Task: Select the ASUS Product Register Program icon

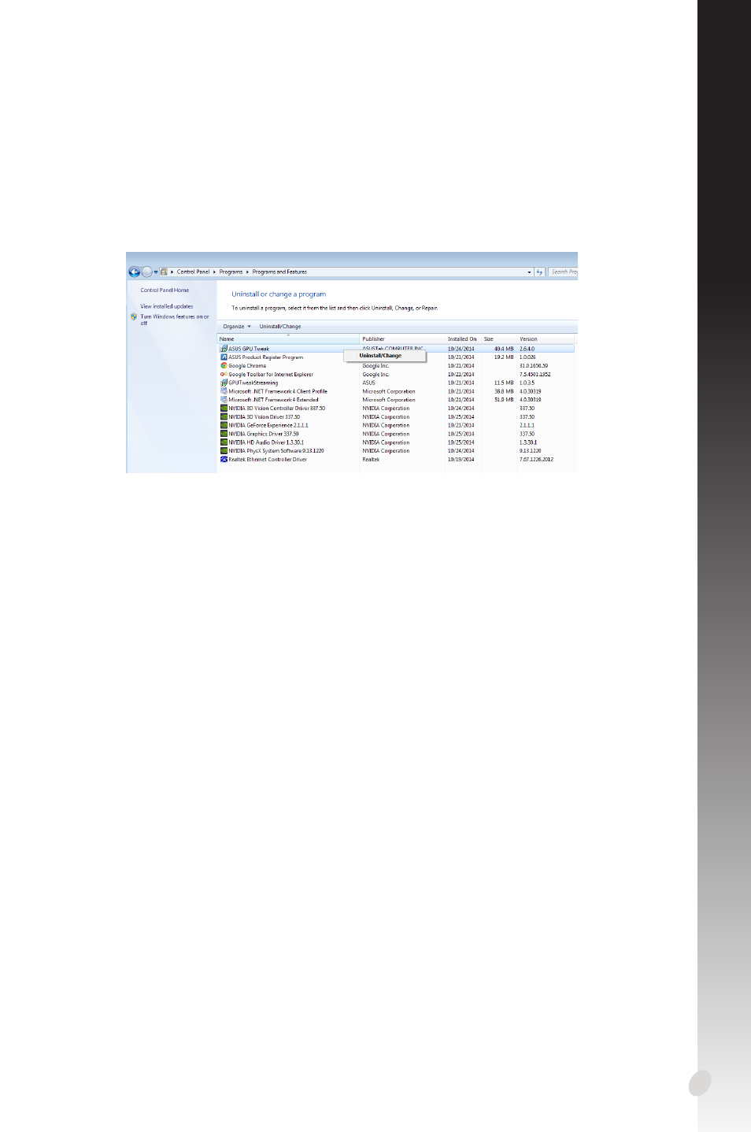Action: tap(224, 357)
